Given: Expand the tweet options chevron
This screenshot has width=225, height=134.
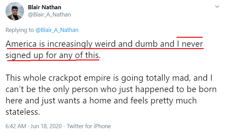Looking at the screenshot, I should [217, 7].
